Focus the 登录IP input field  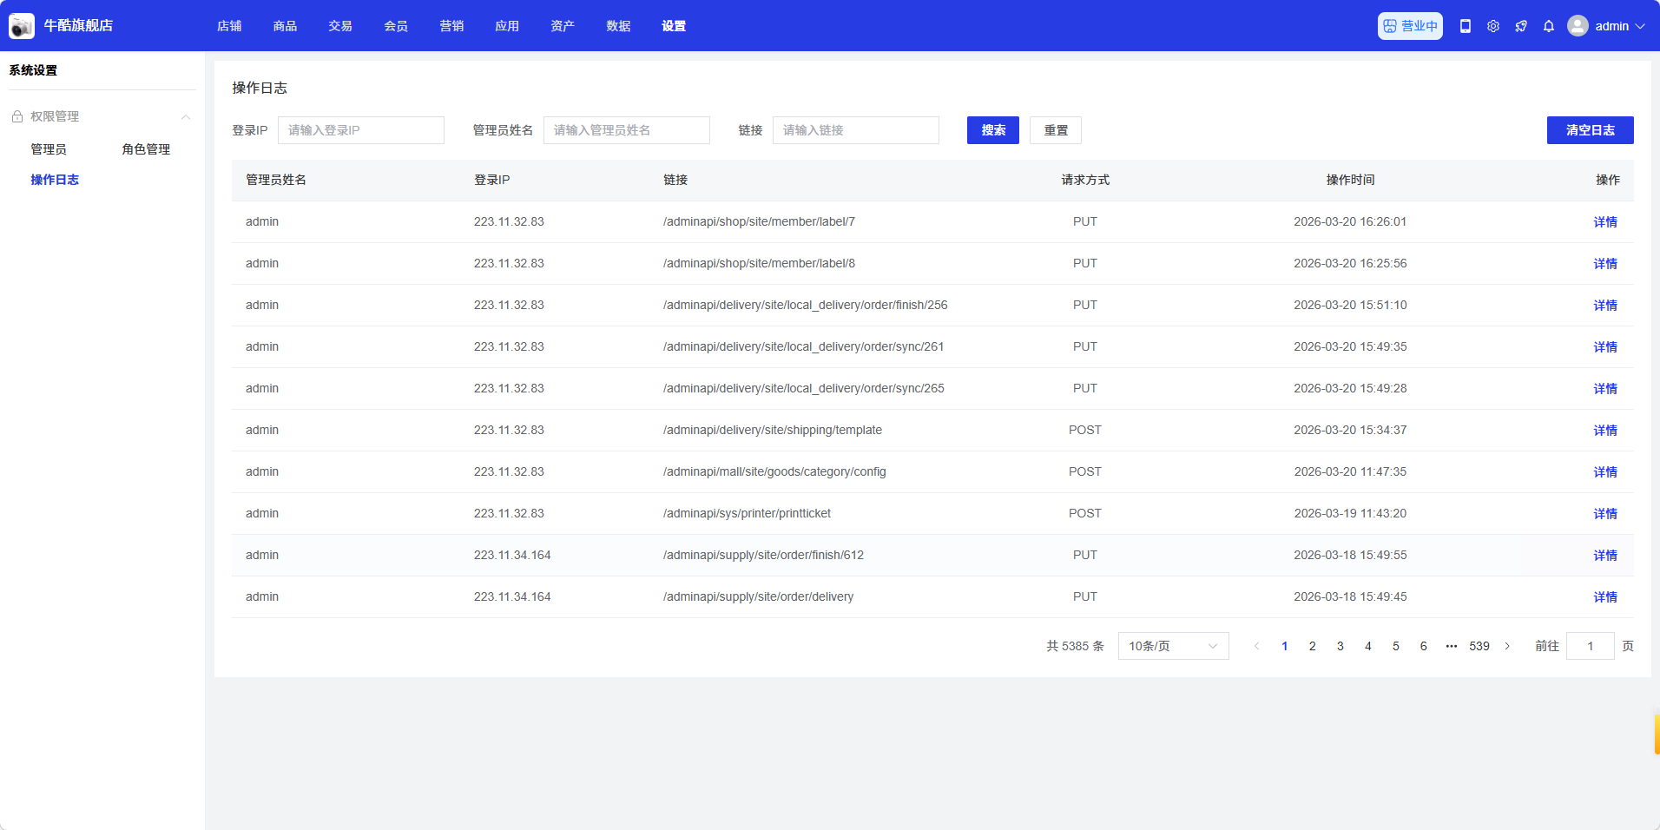coord(360,130)
